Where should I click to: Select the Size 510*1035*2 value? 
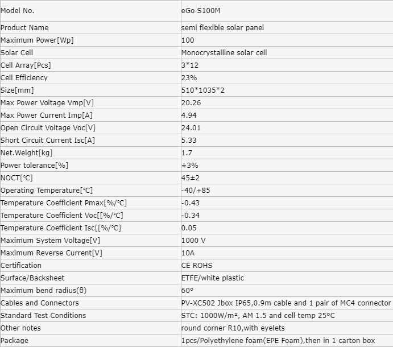[203, 90]
